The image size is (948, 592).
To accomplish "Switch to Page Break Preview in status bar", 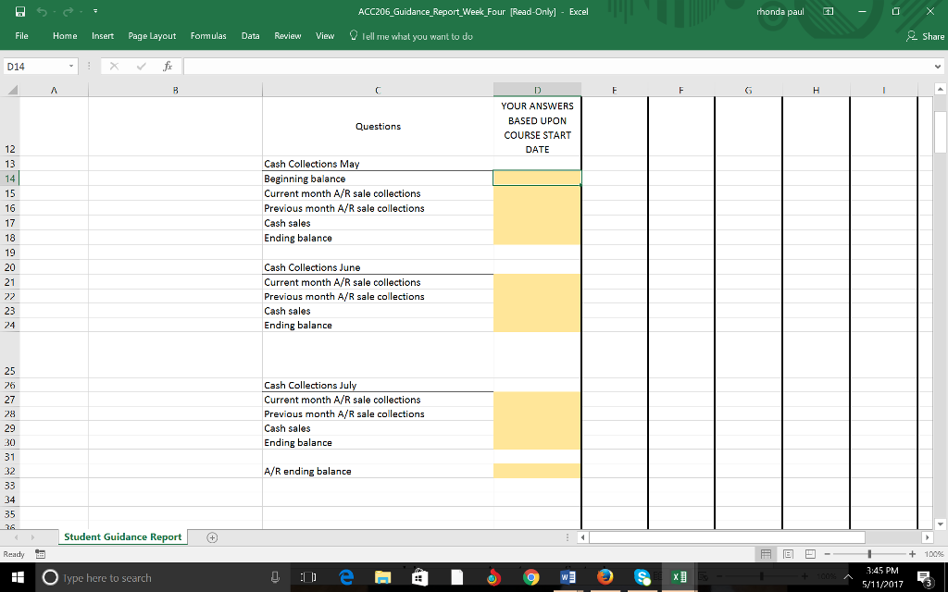I will 810,554.
